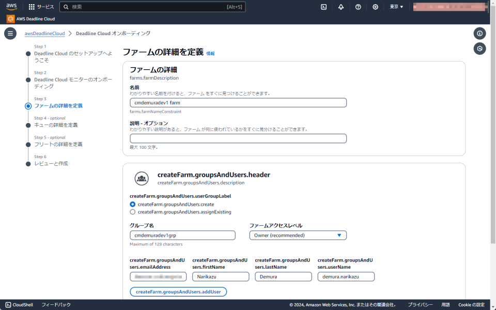Go to Step 6 レビューと作成
496x310 pixels.
tap(51, 164)
